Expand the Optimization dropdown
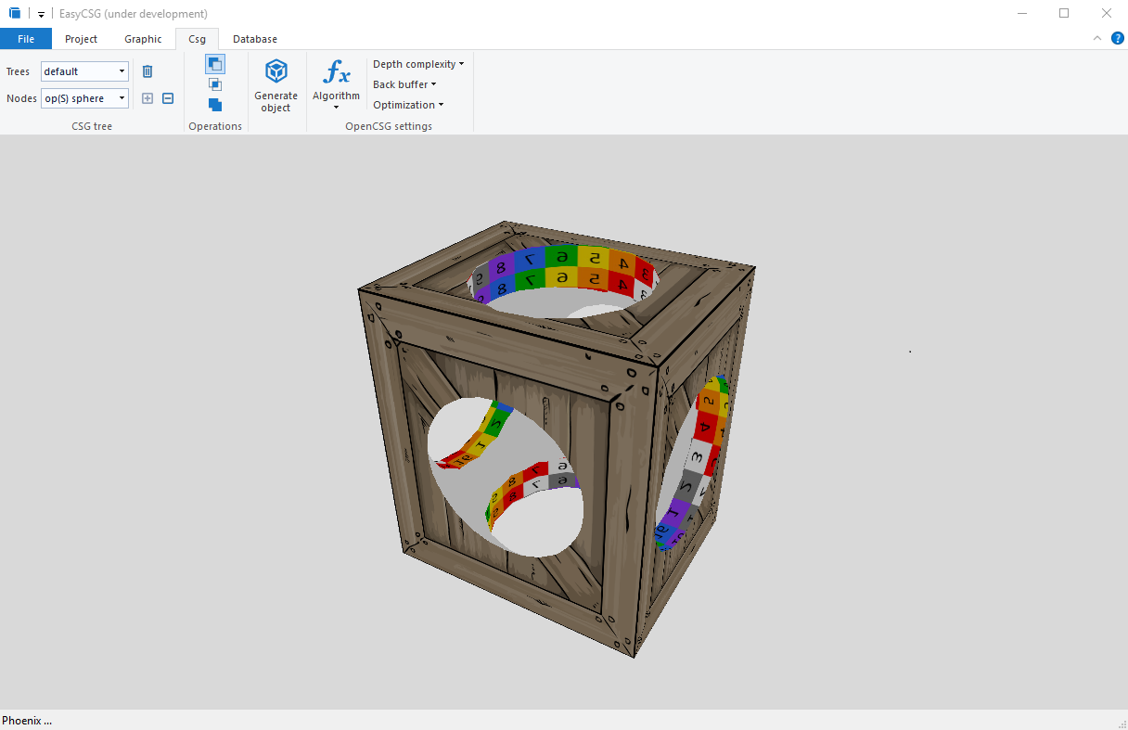The width and height of the screenshot is (1128, 730). 408,105
